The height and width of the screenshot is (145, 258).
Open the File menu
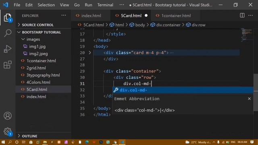(17, 5)
